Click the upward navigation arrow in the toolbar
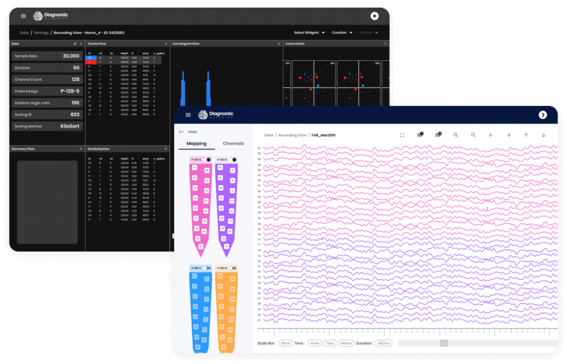Image resolution: width=567 pixels, height=364 pixels. click(526, 135)
